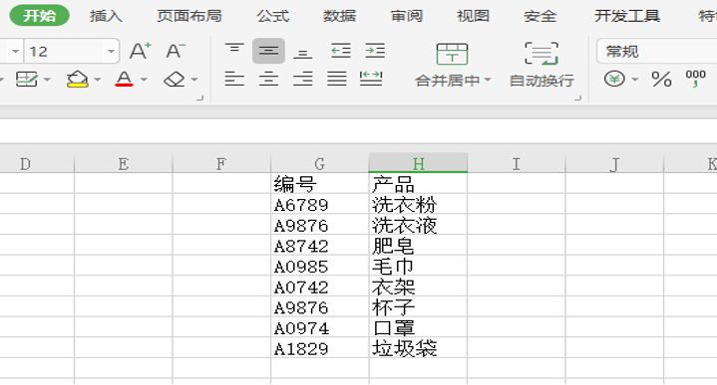Increase font size with A+ icon

pos(140,51)
